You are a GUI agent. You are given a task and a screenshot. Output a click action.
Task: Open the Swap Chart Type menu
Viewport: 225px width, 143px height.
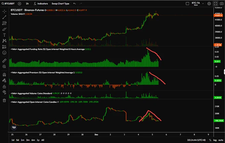click(x=61, y=4)
